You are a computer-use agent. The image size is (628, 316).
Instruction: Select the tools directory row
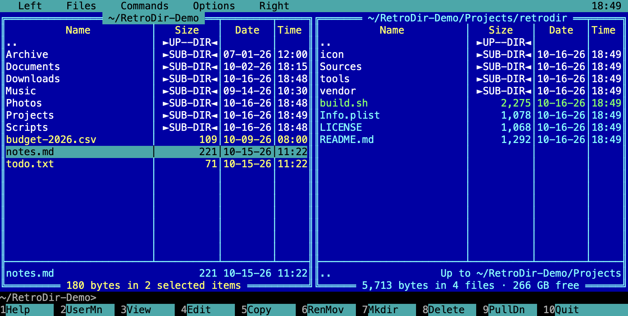click(470, 79)
